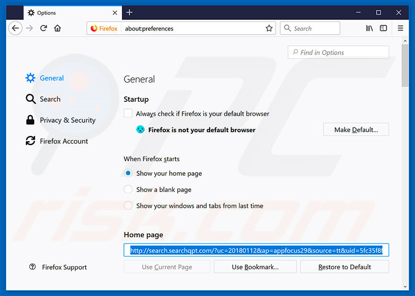Click the Use Bookmark button
The image size is (415, 296).
click(255, 267)
